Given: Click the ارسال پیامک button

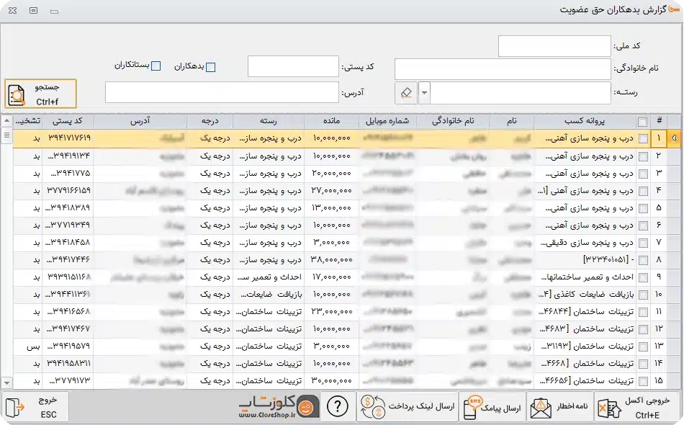Looking at the screenshot, I should pos(492,407).
